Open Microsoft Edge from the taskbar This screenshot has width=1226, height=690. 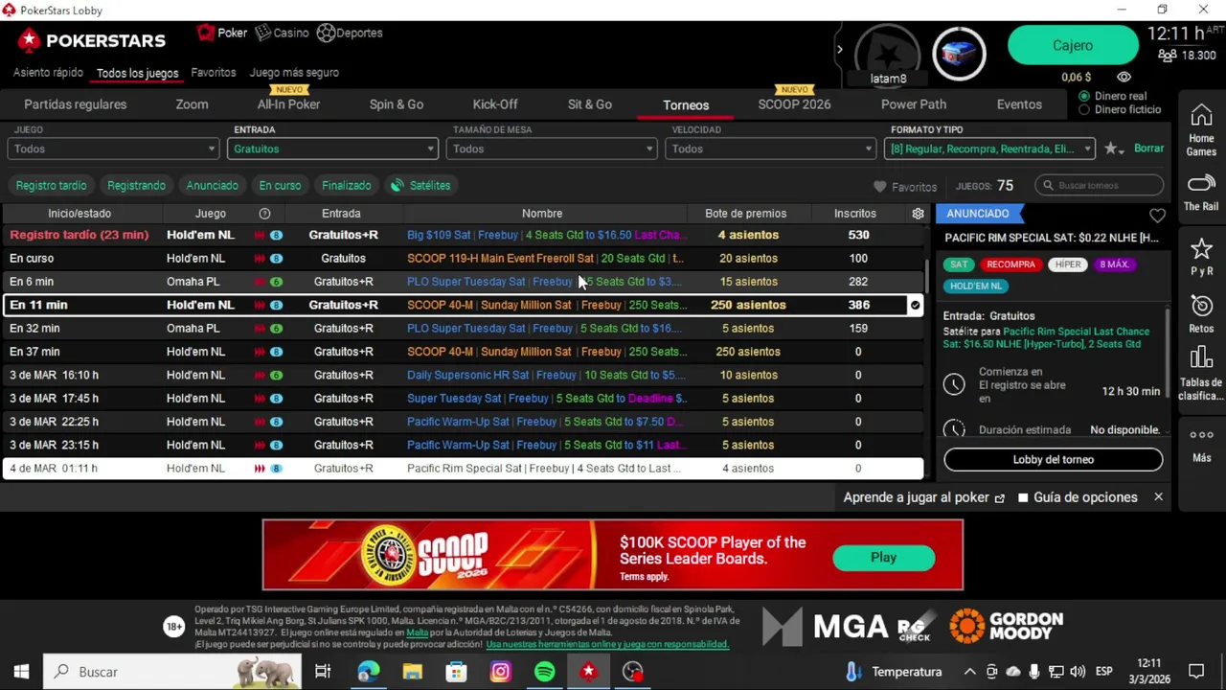click(368, 672)
